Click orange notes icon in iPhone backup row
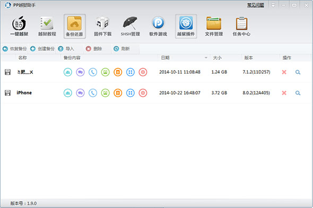Viewport: 313px width, 208px height. click(118, 93)
